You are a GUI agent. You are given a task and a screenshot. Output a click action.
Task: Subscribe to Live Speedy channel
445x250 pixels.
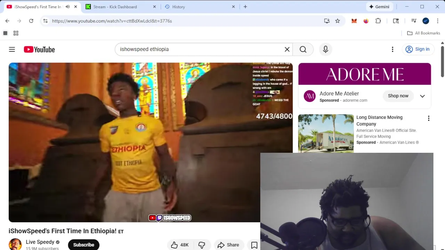pyautogui.click(x=83, y=245)
